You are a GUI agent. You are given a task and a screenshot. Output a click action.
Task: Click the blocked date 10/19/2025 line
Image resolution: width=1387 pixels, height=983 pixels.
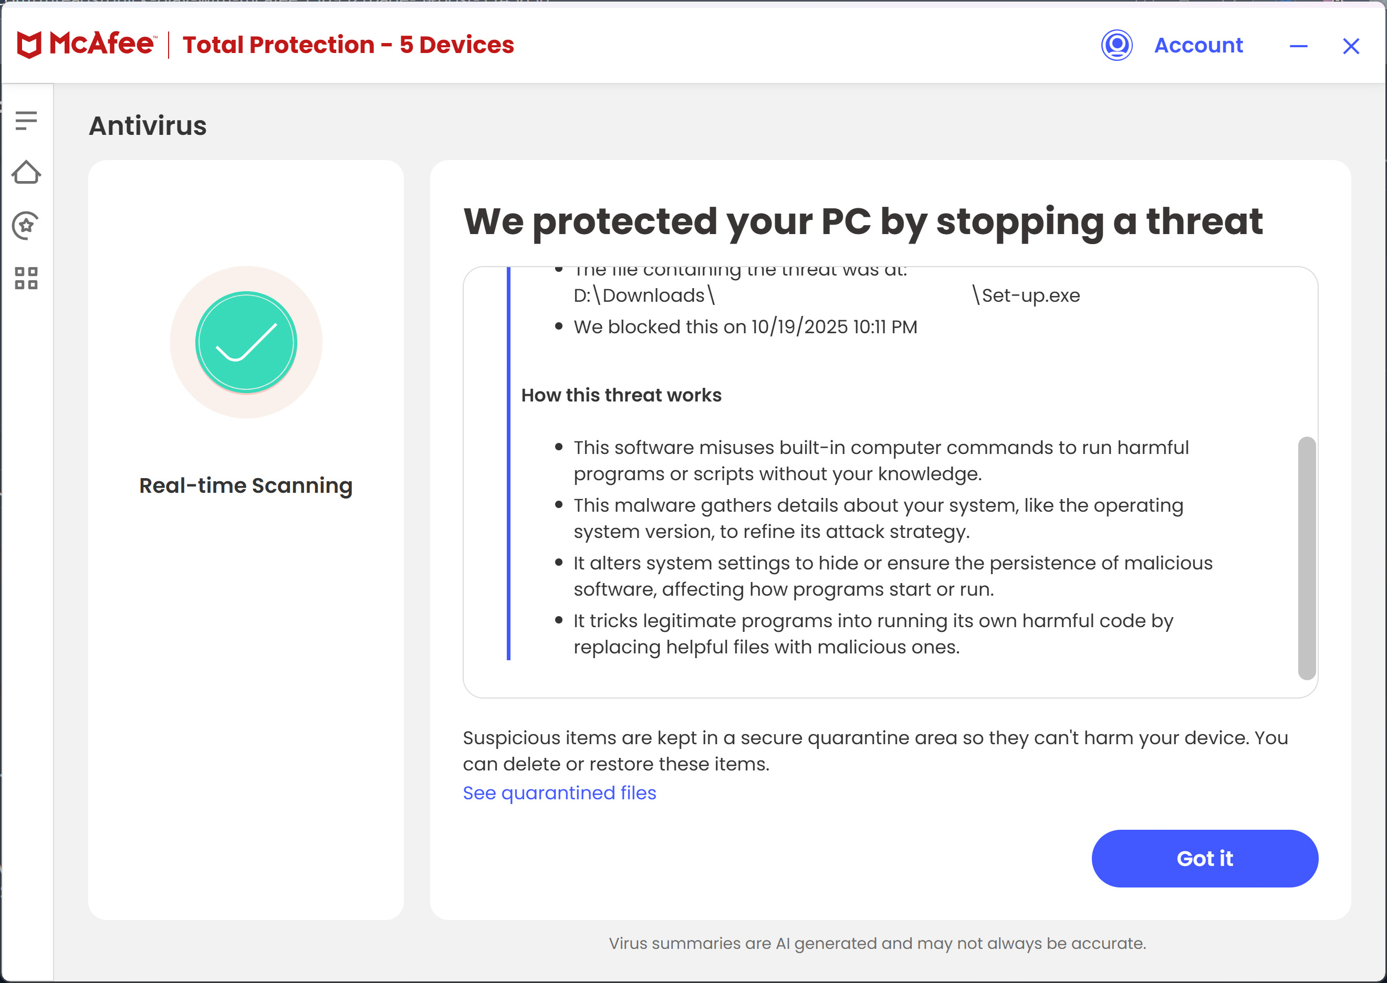(745, 327)
